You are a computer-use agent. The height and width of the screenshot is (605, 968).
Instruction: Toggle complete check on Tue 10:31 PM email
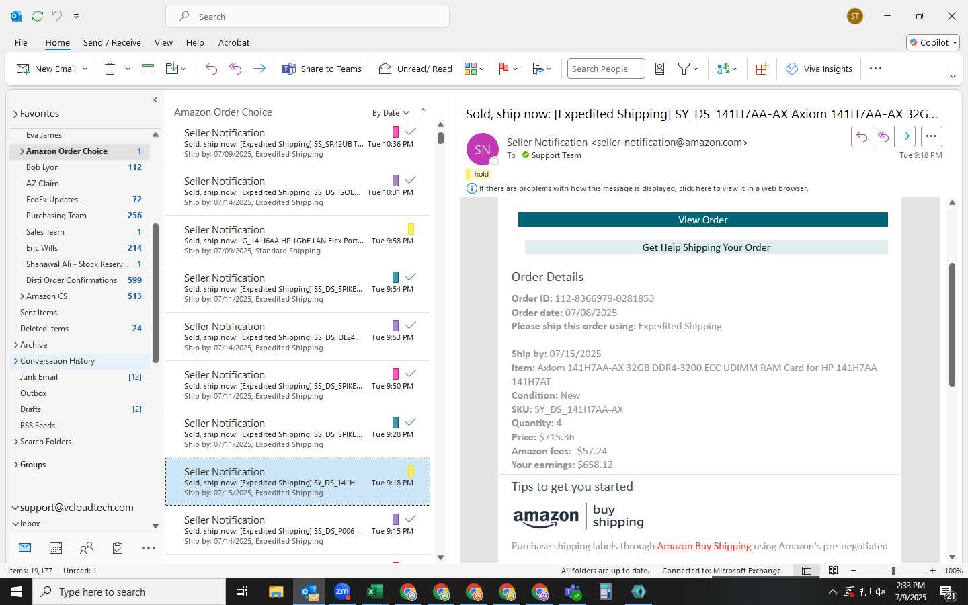click(411, 180)
